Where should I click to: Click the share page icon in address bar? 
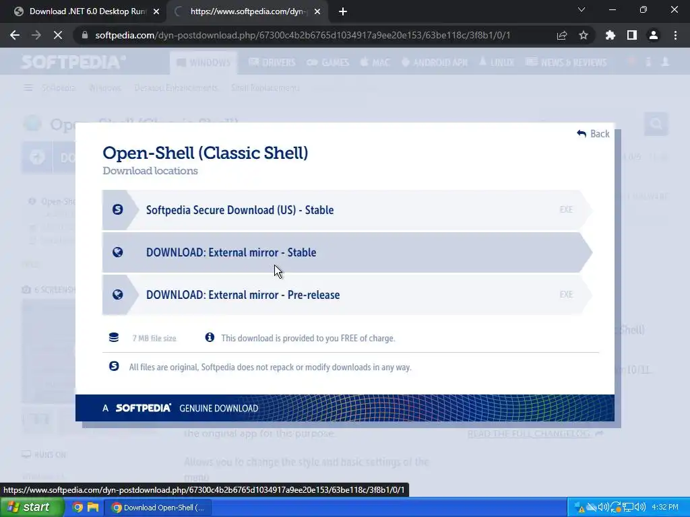pyautogui.click(x=562, y=35)
